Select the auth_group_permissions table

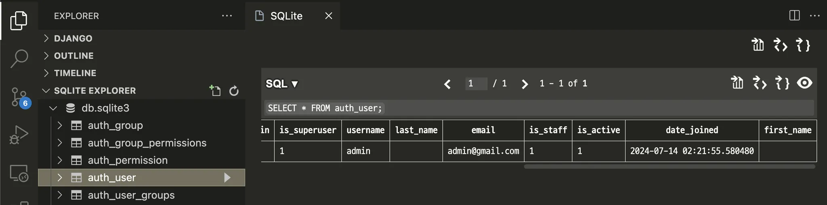pyautogui.click(x=147, y=143)
